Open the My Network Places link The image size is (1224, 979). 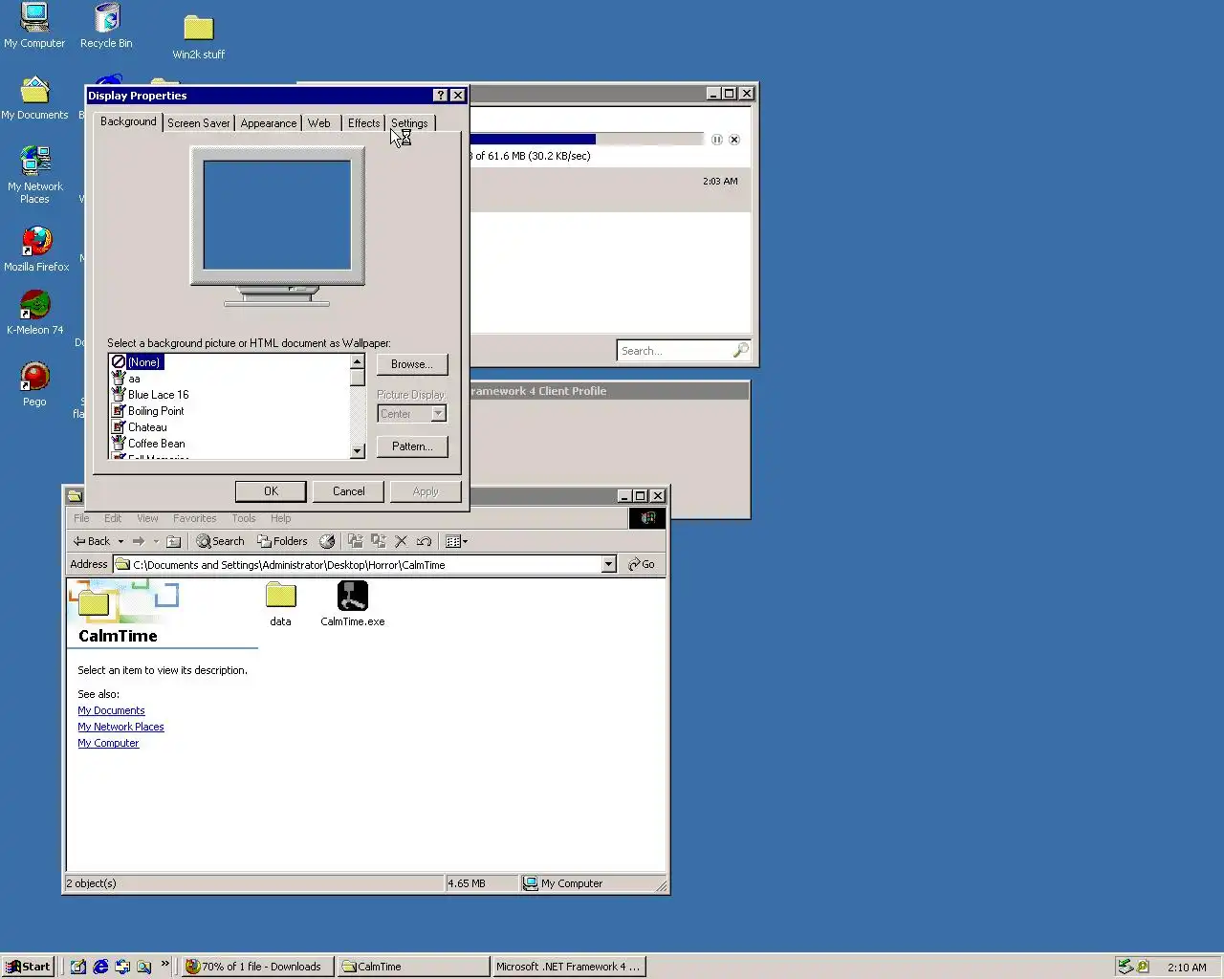pos(120,727)
